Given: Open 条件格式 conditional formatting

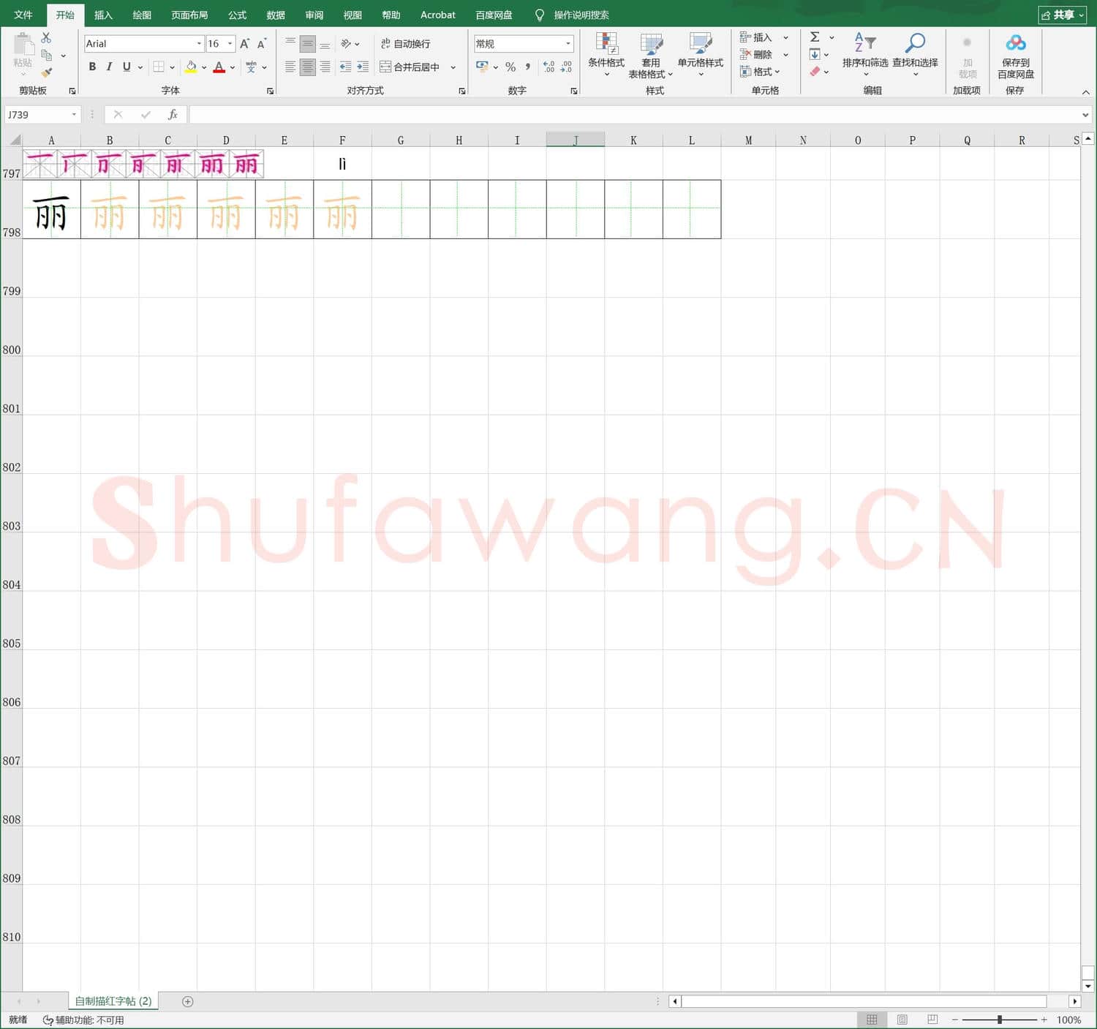Looking at the screenshot, I should pos(606,55).
